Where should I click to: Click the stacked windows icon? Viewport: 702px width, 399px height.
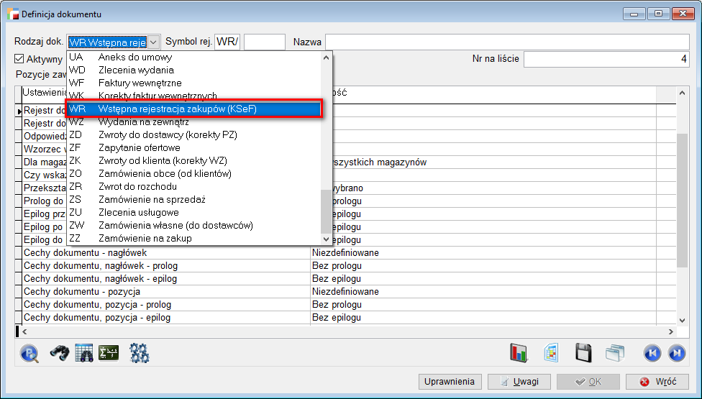pos(615,352)
